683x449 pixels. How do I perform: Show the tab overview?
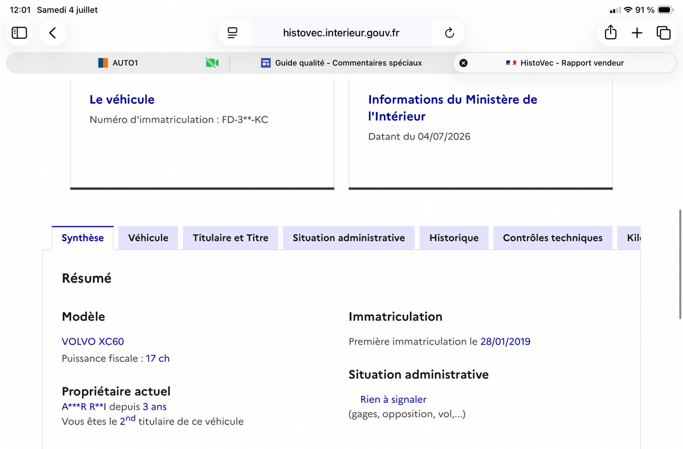663,33
